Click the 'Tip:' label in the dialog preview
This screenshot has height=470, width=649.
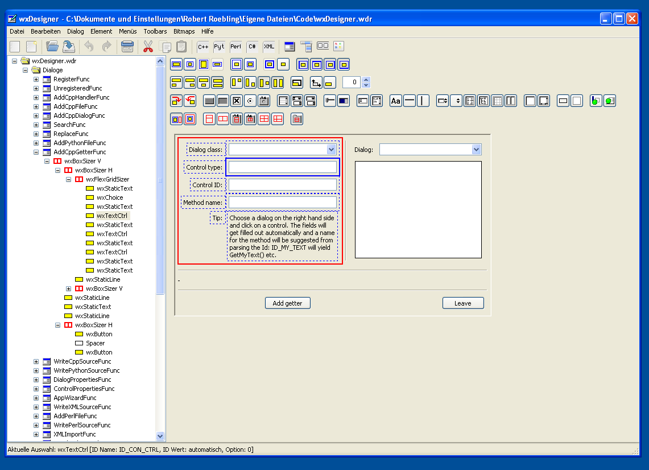click(217, 218)
